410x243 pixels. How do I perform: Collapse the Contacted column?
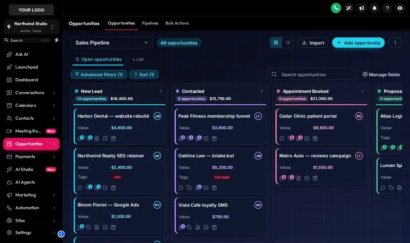pyautogui.click(x=262, y=91)
